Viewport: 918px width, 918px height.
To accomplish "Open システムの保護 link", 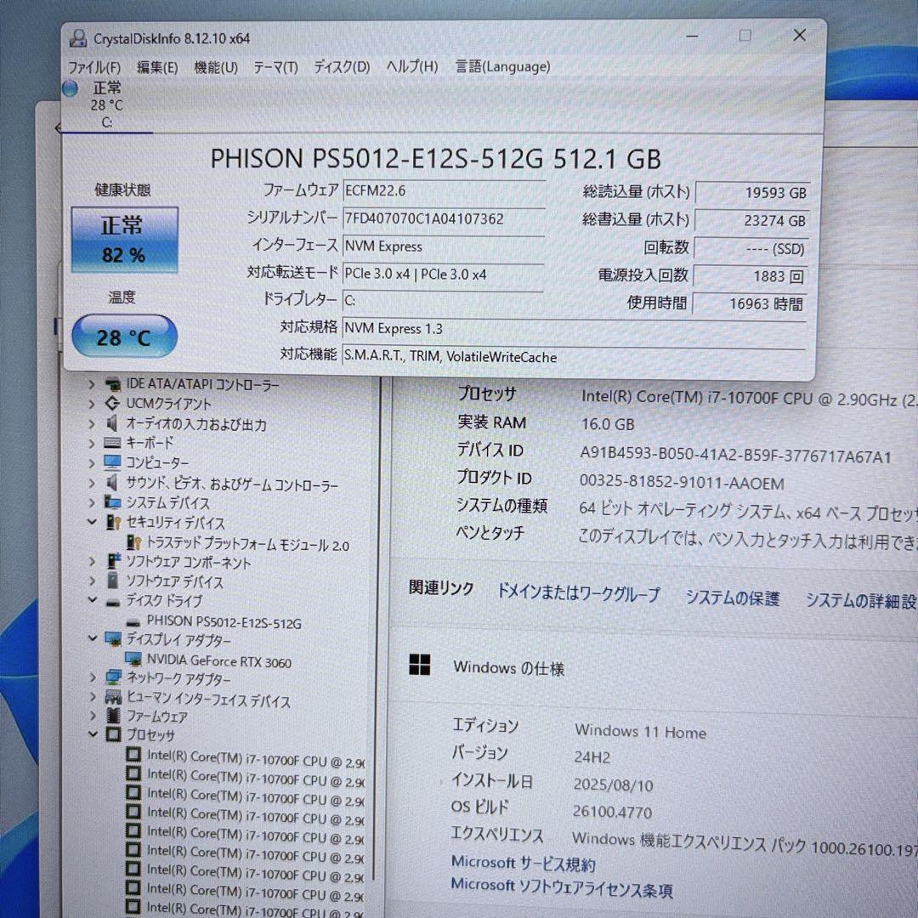I will click(733, 598).
